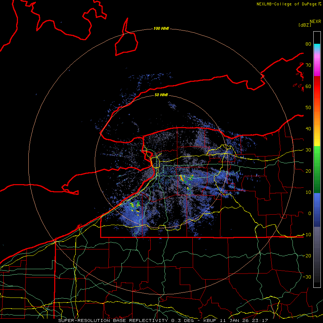323x323 pixels.
Task: Click the KBUF station identifier
Action: pyautogui.click(x=211, y=320)
